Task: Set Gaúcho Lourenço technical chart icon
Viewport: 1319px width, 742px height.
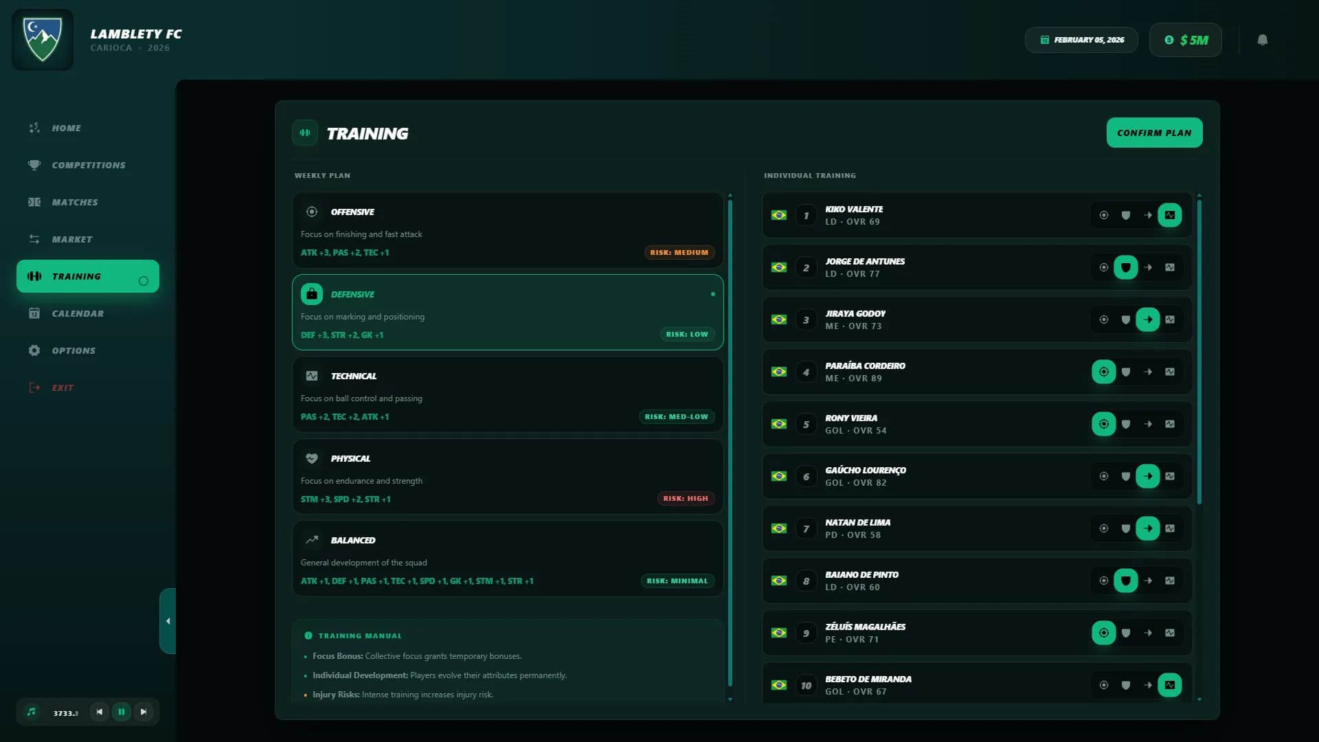Action: (x=1170, y=476)
